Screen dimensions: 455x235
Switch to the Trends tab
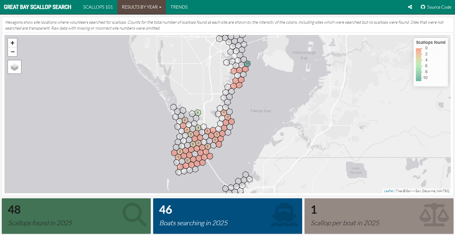[179, 7]
